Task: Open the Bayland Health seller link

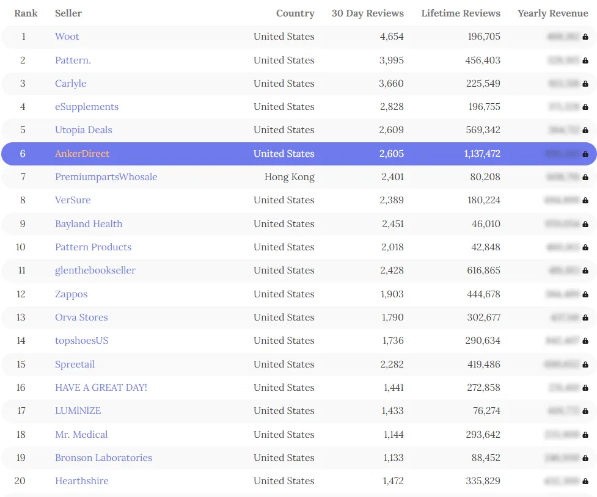Action: (89, 223)
